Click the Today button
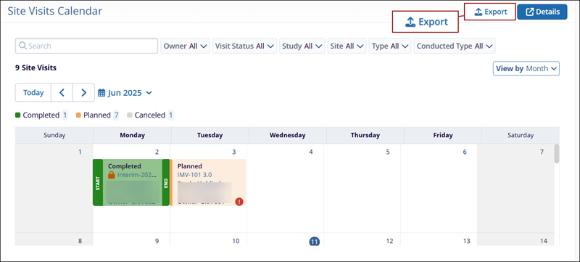580x262 pixels. tap(33, 92)
